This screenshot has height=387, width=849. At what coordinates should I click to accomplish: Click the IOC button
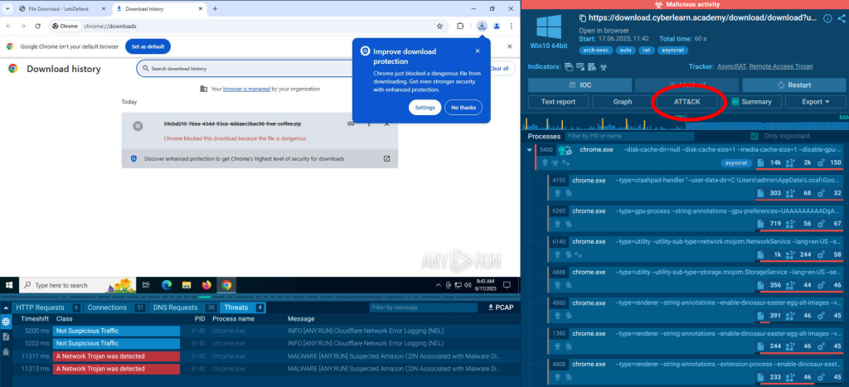[x=580, y=85]
